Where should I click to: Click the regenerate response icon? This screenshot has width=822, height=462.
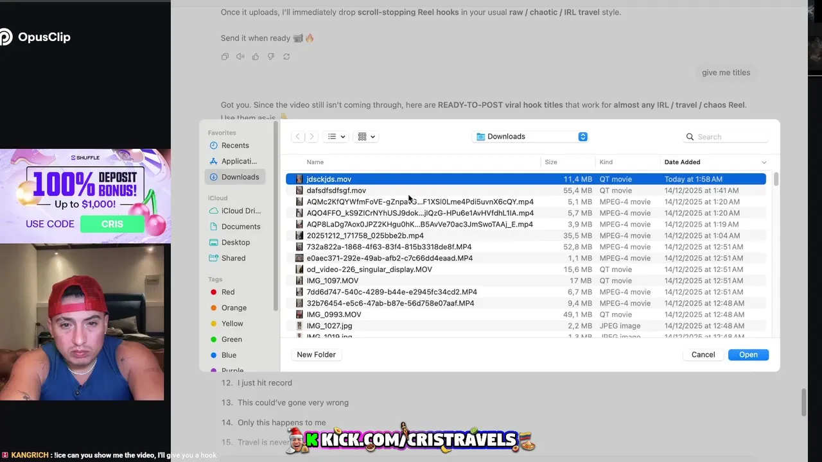tap(286, 56)
